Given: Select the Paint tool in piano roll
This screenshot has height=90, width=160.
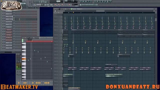Looking at the screenshot, I should pos(29,38).
